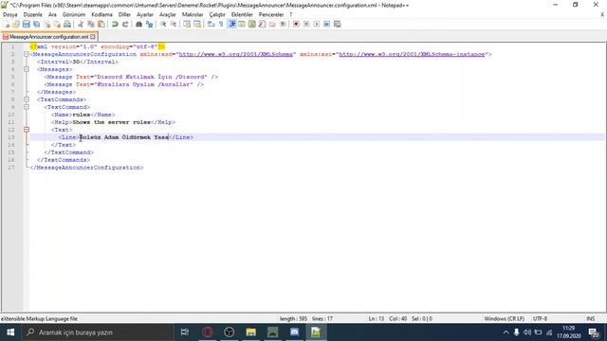Click the Windows Start button
This screenshot has height=341, width=607.
click(10, 332)
